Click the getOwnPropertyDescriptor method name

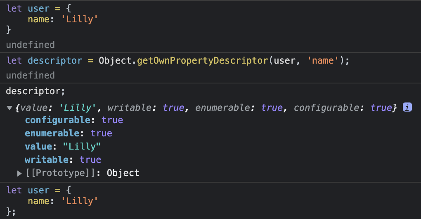click(202, 60)
